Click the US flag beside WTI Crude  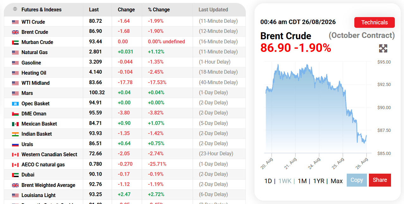[15, 22]
